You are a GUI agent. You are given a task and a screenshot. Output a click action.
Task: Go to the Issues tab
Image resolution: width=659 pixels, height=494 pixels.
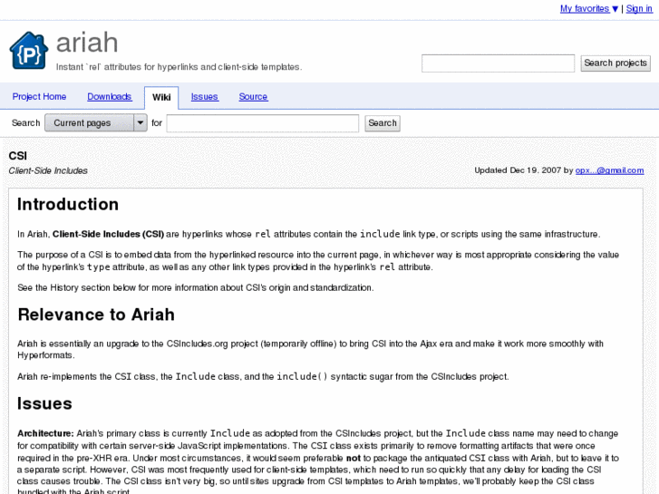coord(204,97)
